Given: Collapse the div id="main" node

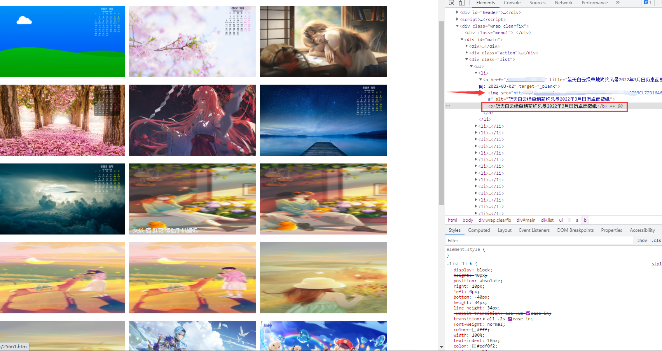Looking at the screenshot, I should (x=462, y=40).
